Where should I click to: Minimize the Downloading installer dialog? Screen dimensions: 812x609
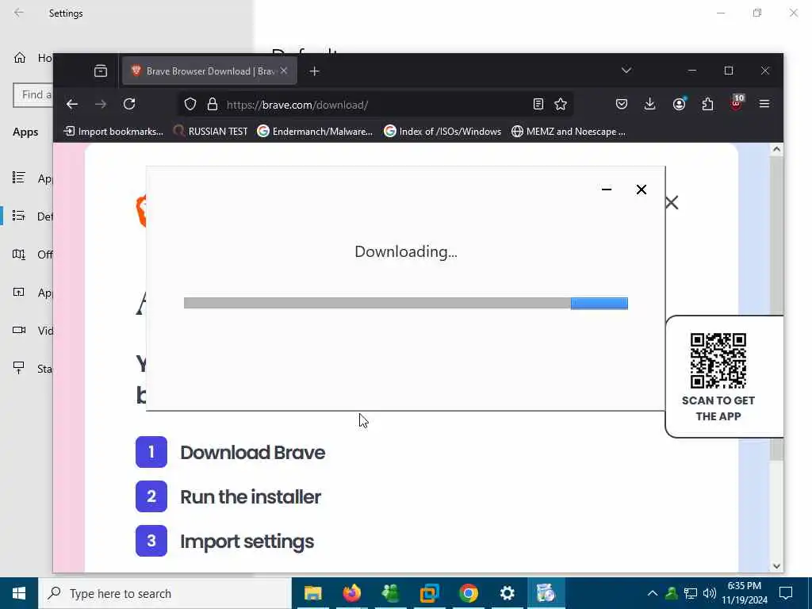[x=607, y=190]
